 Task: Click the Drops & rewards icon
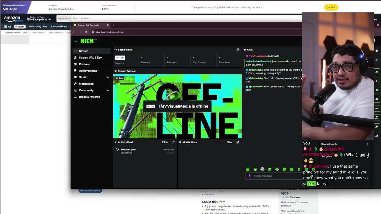pos(75,97)
